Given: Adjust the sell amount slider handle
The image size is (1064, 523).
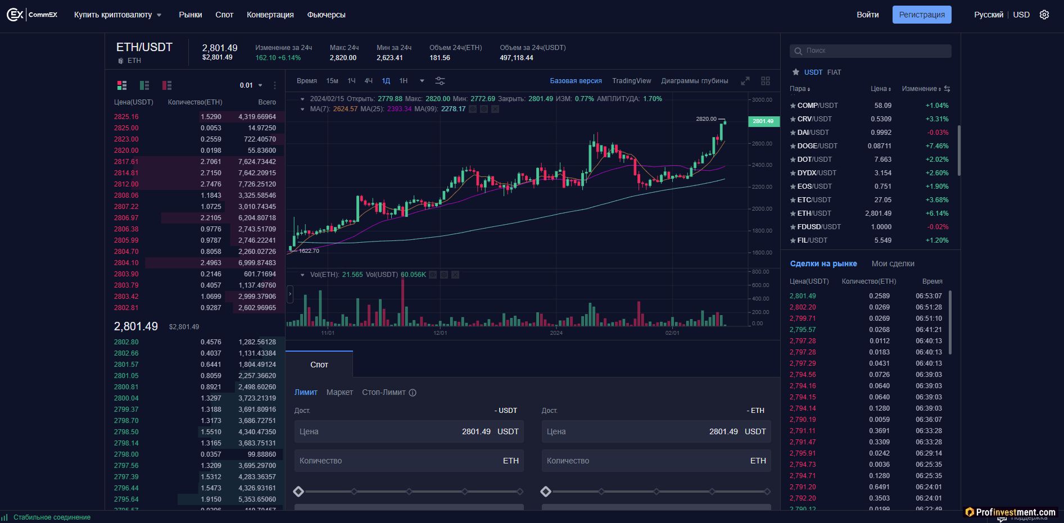Looking at the screenshot, I should coord(546,492).
